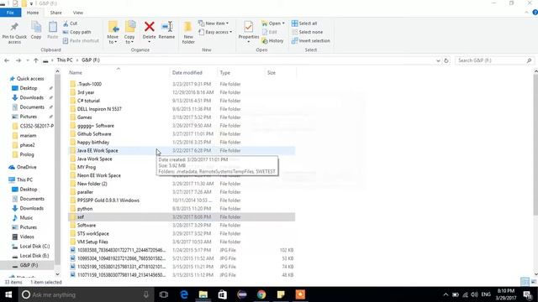The image size is (538, 302).
Task: Click Invert selection
Action: (310, 40)
